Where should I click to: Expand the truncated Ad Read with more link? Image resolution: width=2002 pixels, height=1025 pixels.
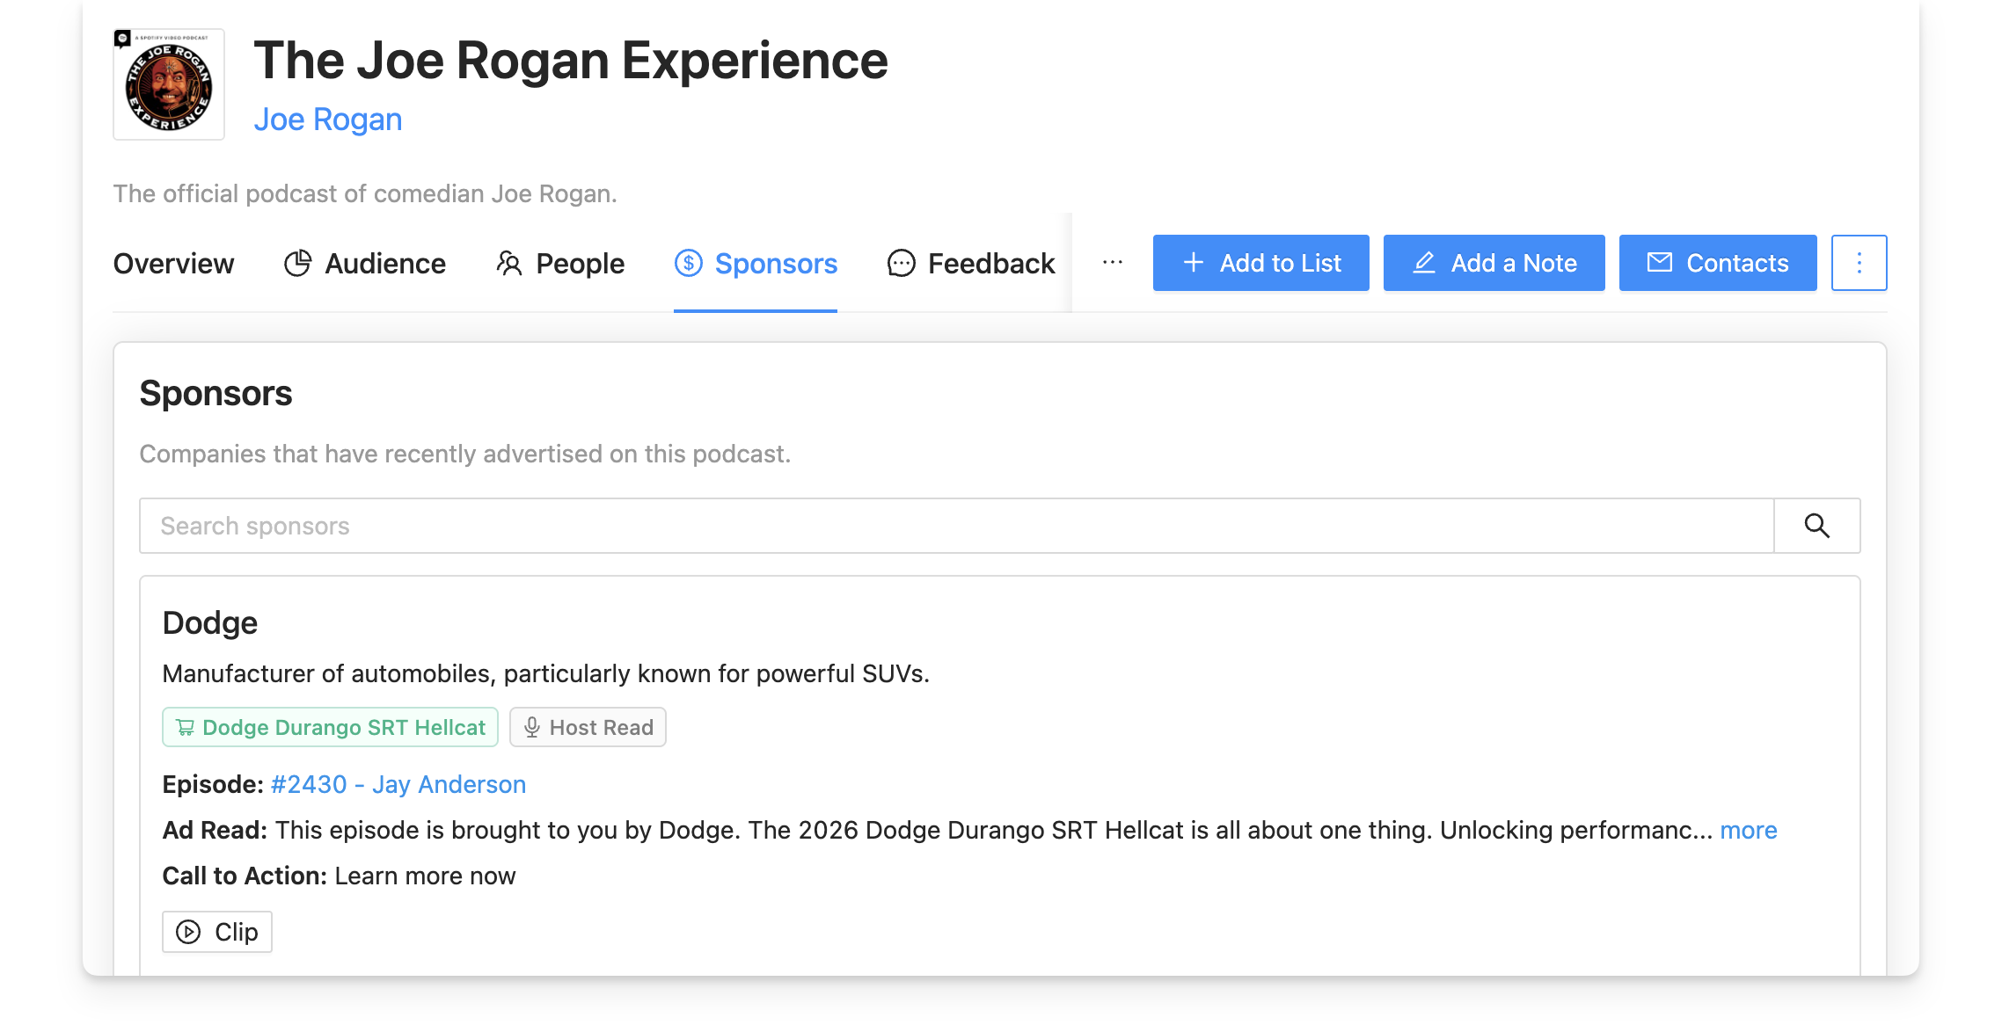click(x=1749, y=829)
